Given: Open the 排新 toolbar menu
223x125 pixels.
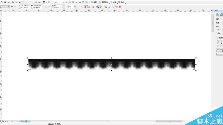Looking at the screenshot, I should pyautogui.click(x=94, y=2).
